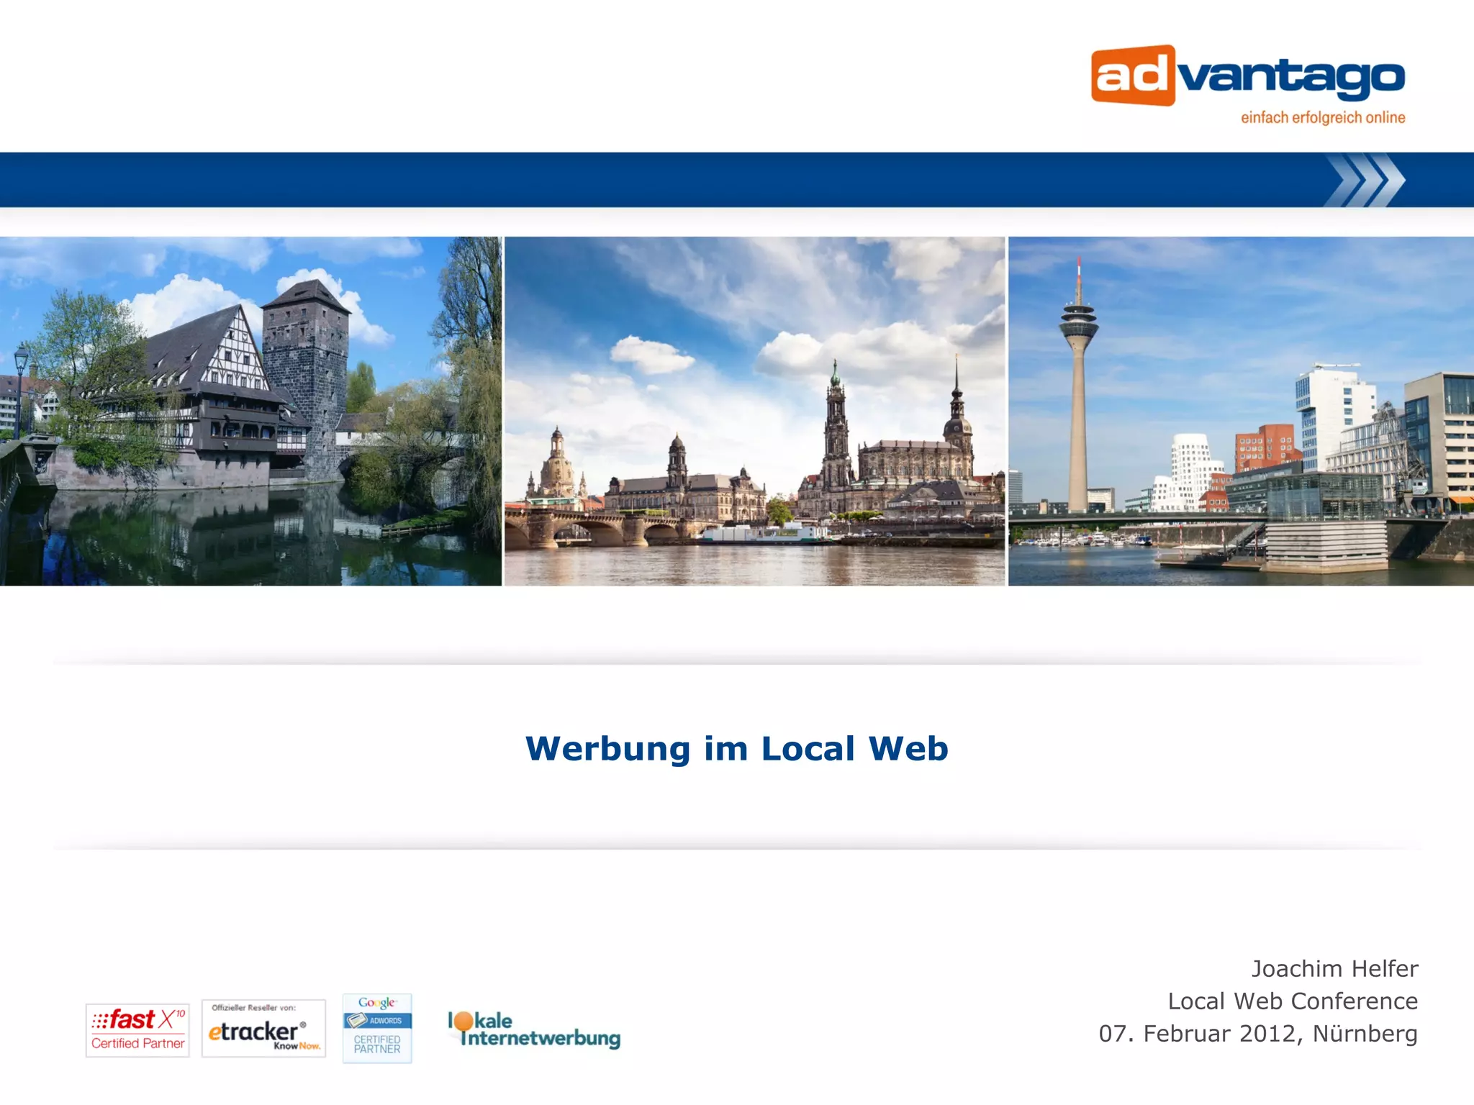Select the Düsseldorf Rhine tower photo

coord(1241,411)
